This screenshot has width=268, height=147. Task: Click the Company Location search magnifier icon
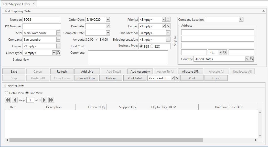[241, 19]
